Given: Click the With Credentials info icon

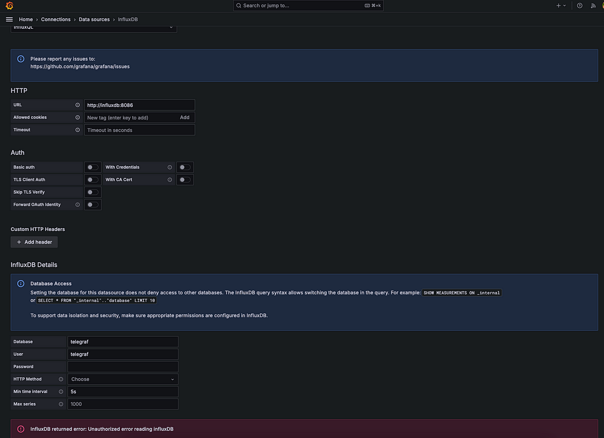Looking at the screenshot, I should point(170,167).
